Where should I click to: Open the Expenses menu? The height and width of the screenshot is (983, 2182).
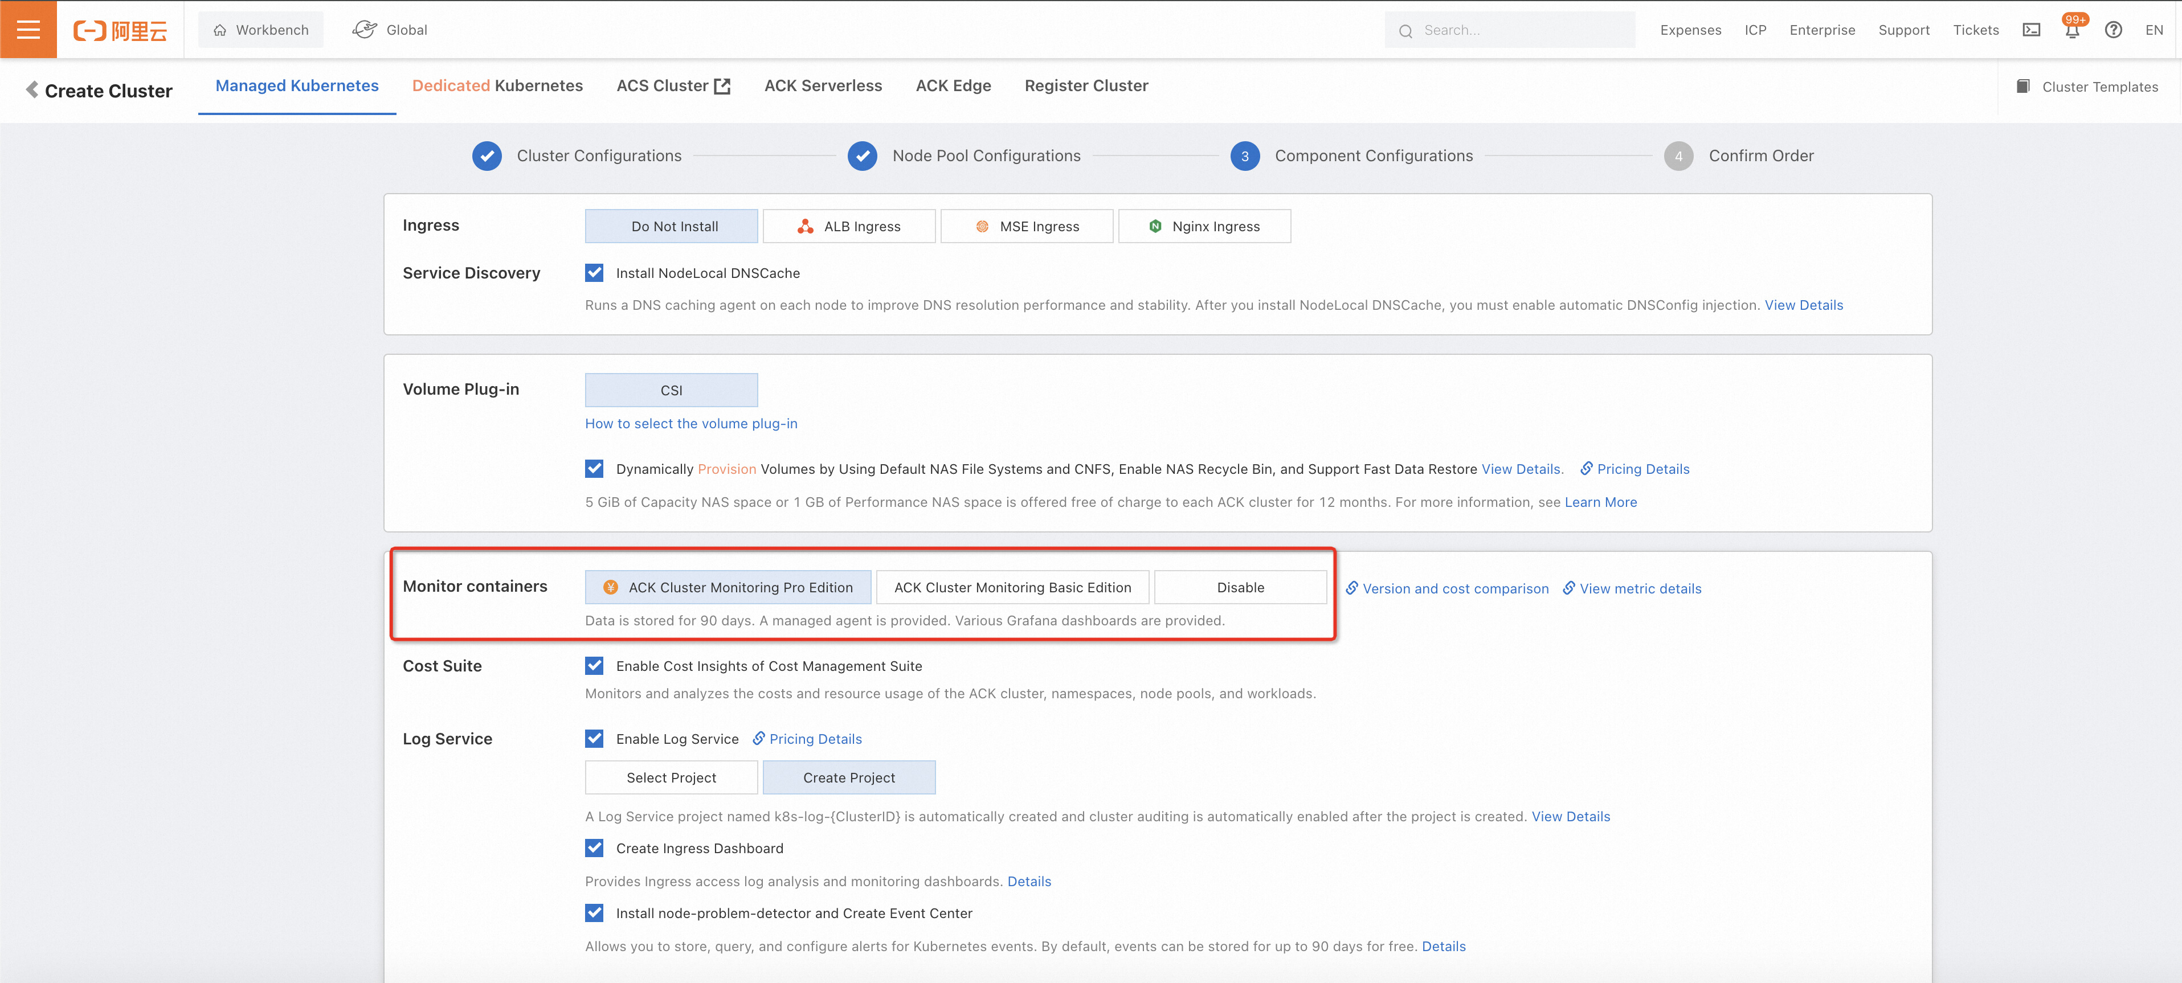(1690, 31)
